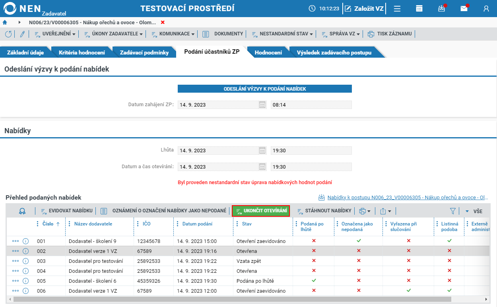
Task: Open info icon for offer 003
Action: [26, 261]
